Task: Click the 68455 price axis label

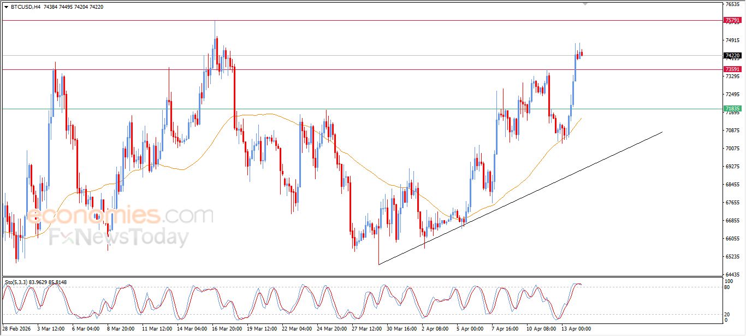Action: (x=732, y=185)
